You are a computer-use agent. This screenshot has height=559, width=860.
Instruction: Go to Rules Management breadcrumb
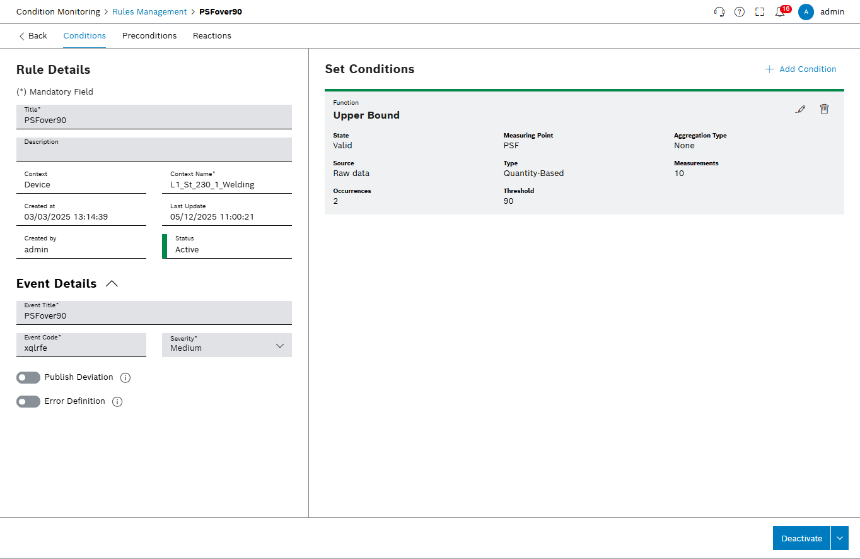[149, 12]
